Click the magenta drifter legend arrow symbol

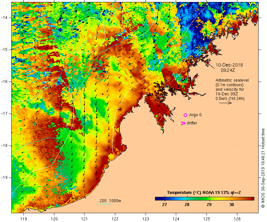click(183, 123)
